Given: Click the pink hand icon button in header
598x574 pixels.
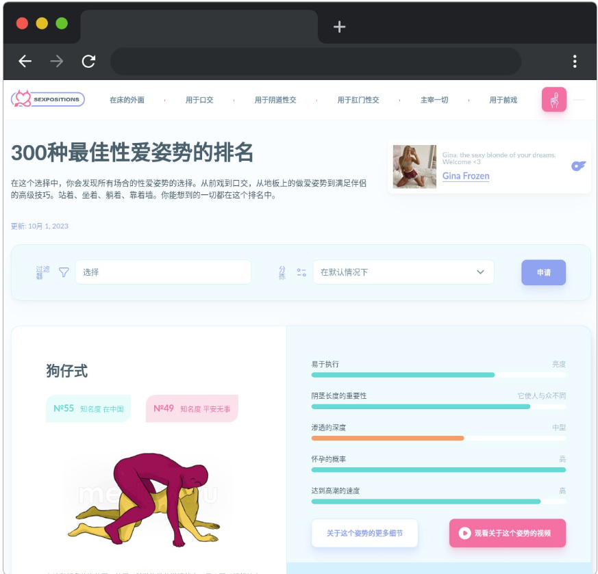Looking at the screenshot, I should (553, 99).
